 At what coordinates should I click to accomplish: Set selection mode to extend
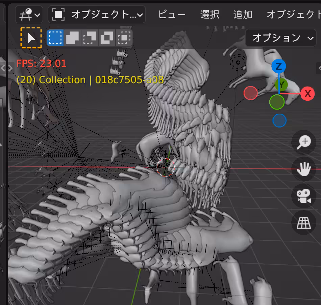pos(72,38)
